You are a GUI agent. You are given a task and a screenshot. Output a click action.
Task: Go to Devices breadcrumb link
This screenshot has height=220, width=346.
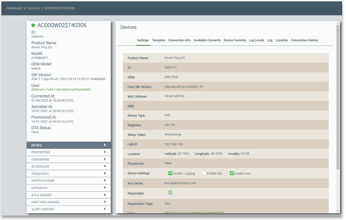[34, 8]
